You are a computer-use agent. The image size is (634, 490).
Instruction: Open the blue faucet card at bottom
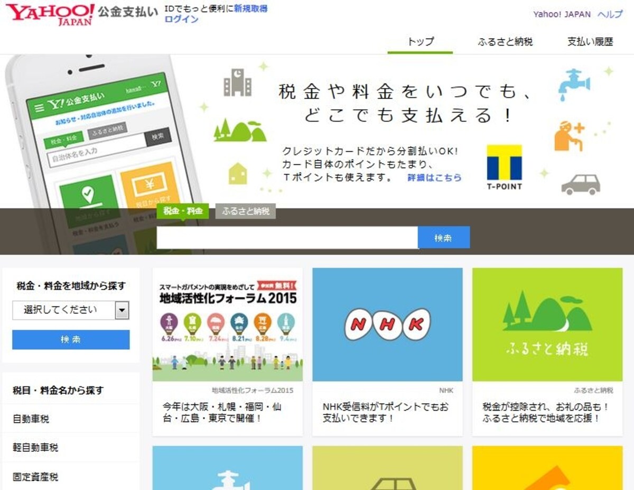coord(228,468)
